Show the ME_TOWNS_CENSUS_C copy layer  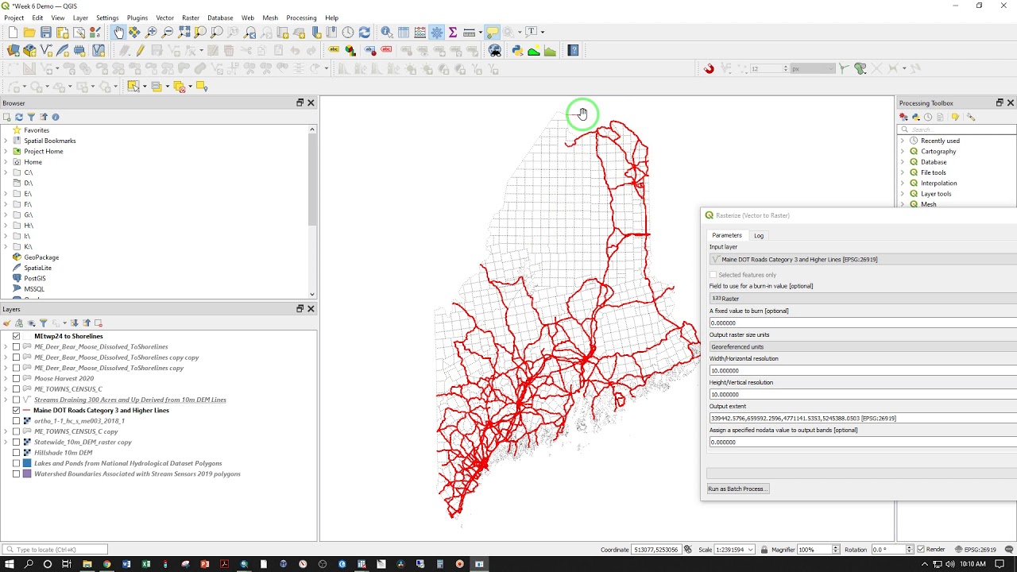pyautogui.click(x=16, y=431)
